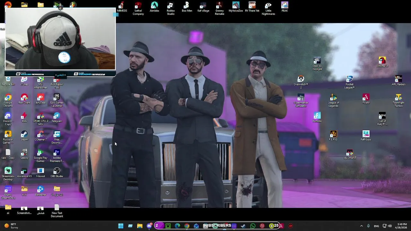Viewport: 411px width, 231px height.
Task: Open the Google Play Games shortcut
Action: pyautogui.click(x=40, y=155)
